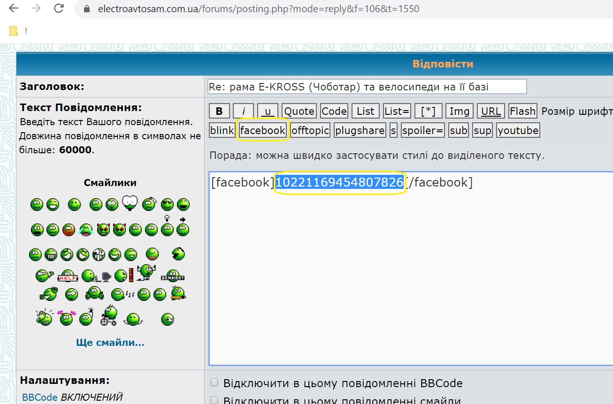Insert the smiley at the computer
Screen dimensions: 613x404
pos(94,276)
